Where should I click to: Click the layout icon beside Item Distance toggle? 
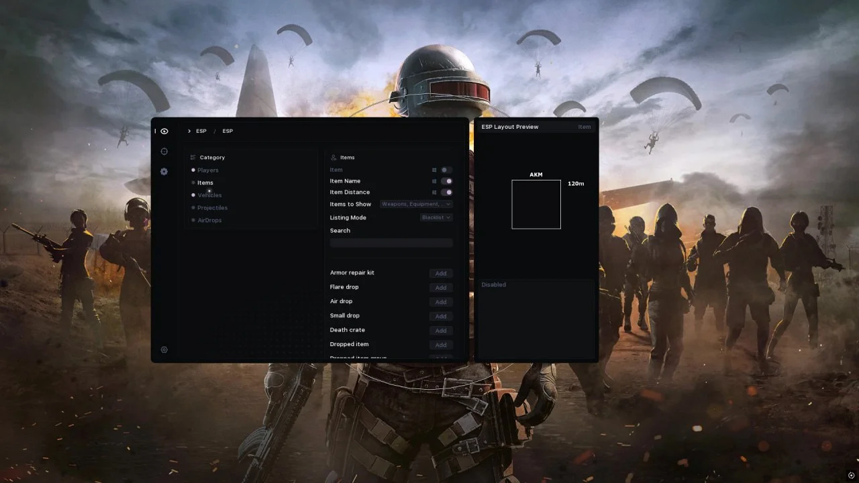coord(434,193)
